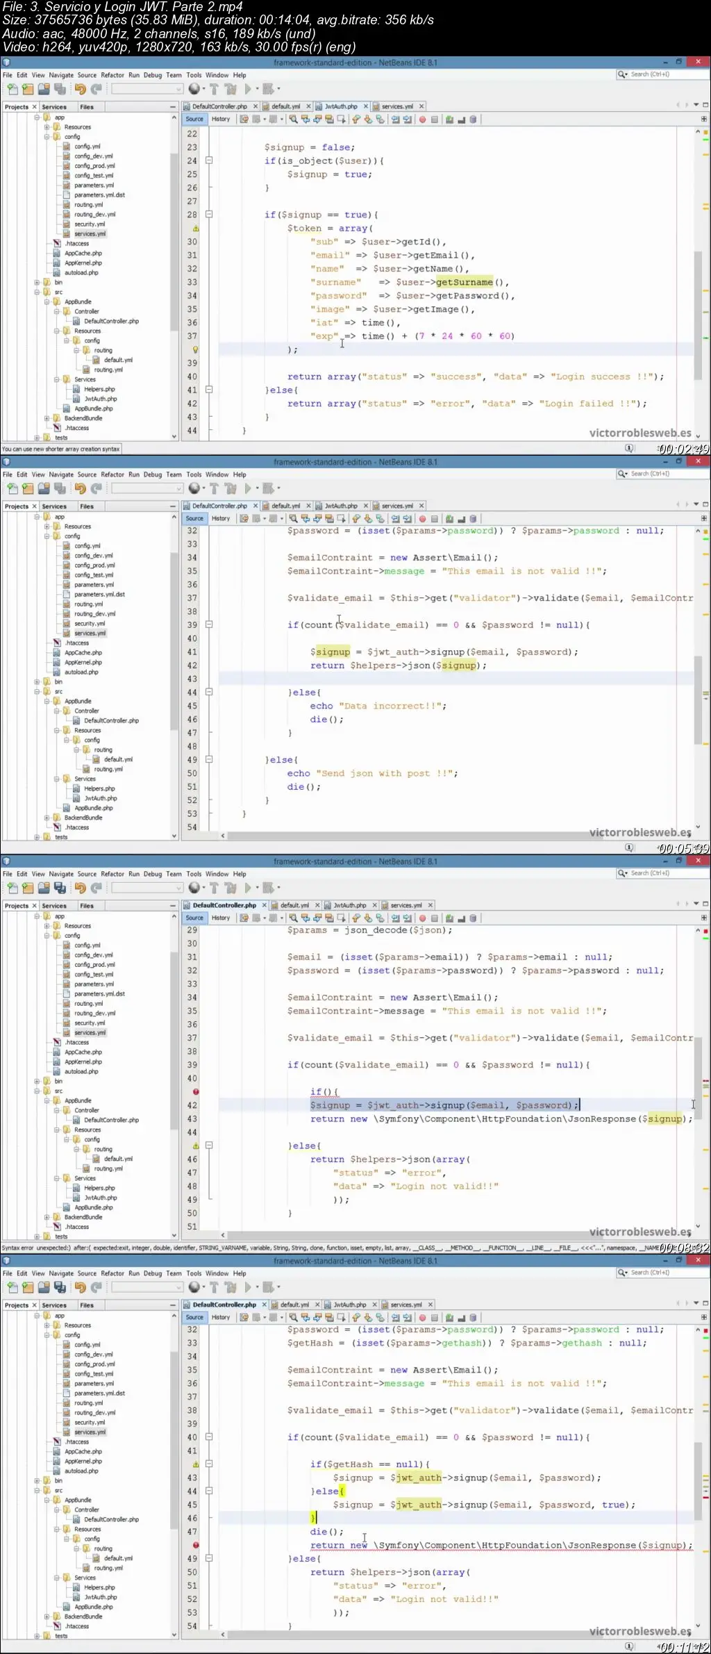The image size is (711, 1654).
Task: Expand BackendBundle folder in top frame
Action: pos(47,418)
